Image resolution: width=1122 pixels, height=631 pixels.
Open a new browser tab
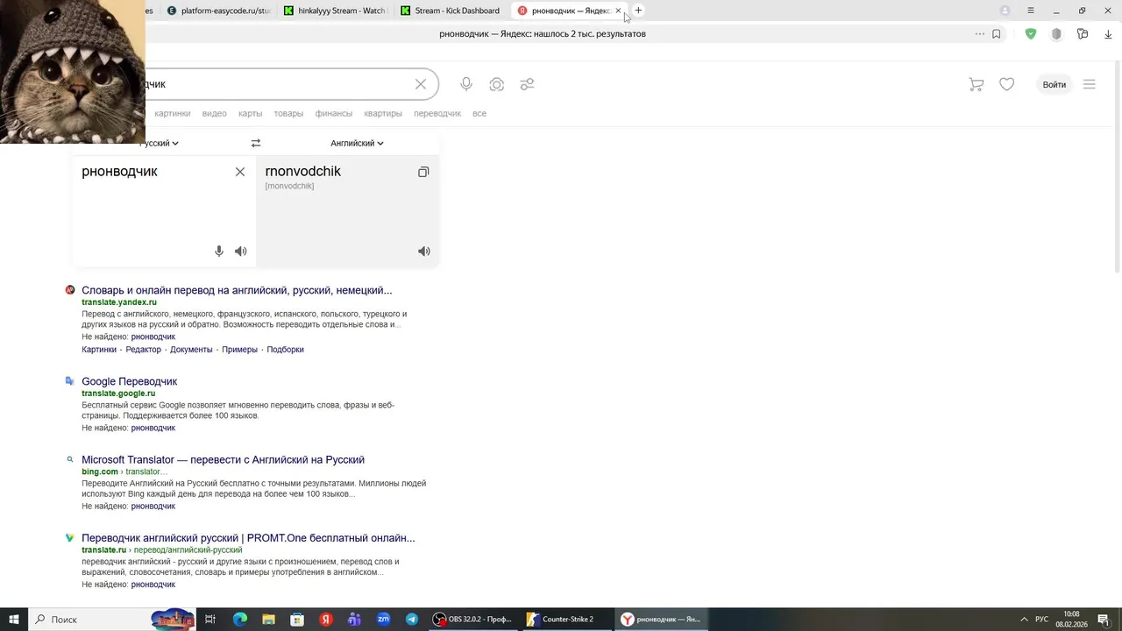(x=638, y=11)
